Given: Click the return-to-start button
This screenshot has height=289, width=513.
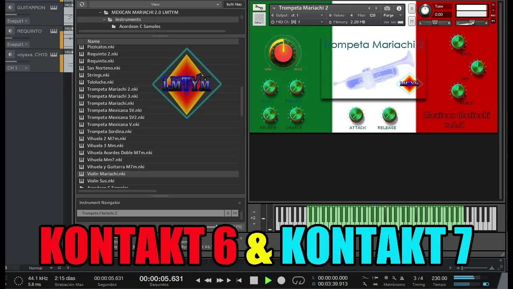Looking at the screenshot, I should (x=239, y=280).
